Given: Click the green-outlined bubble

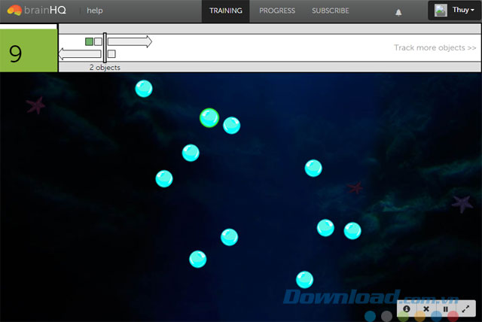Looking at the screenshot, I should point(209,117).
